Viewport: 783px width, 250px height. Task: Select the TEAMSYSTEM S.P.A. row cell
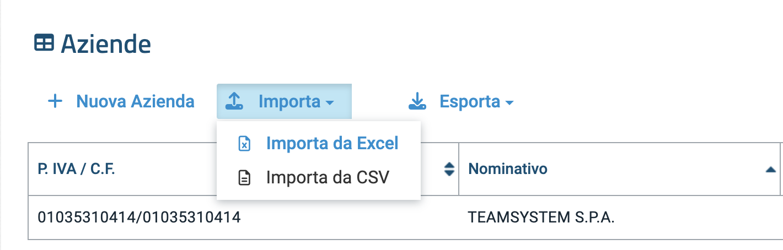pyautogui.click(x=541, y=218)
